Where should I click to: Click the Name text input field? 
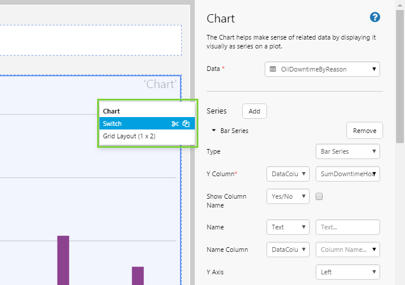[x=348, y=227]
